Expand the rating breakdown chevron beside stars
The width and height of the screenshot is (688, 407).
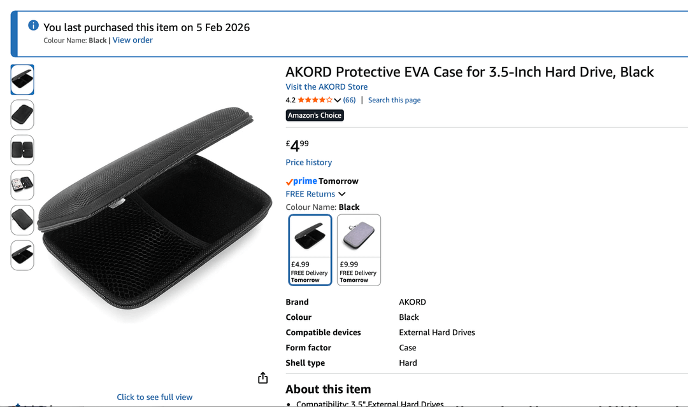pyautogui.click(x=338, y=100)
